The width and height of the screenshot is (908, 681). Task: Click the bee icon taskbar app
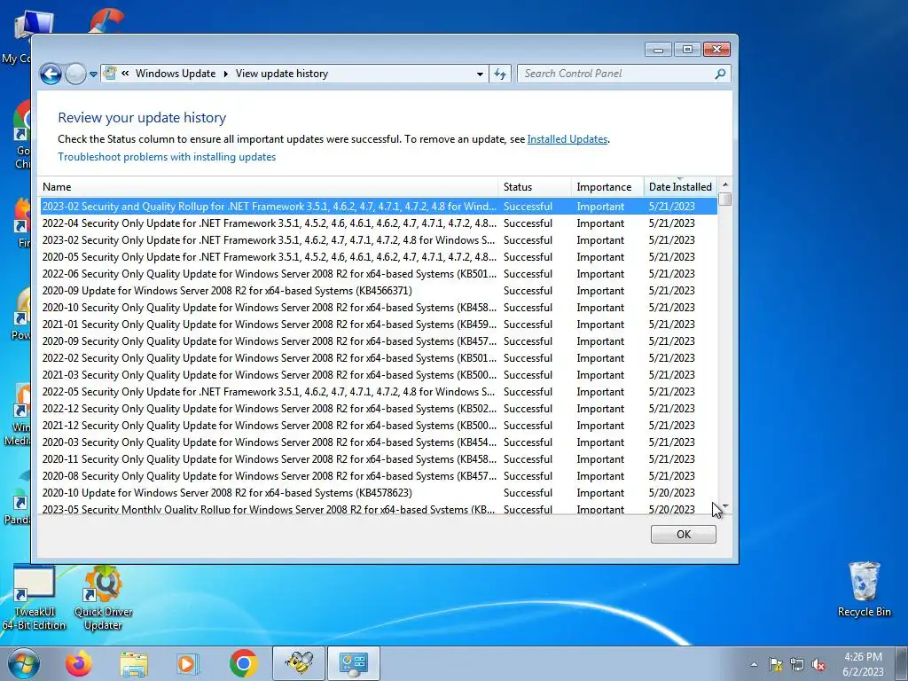[x=299, y=663]
